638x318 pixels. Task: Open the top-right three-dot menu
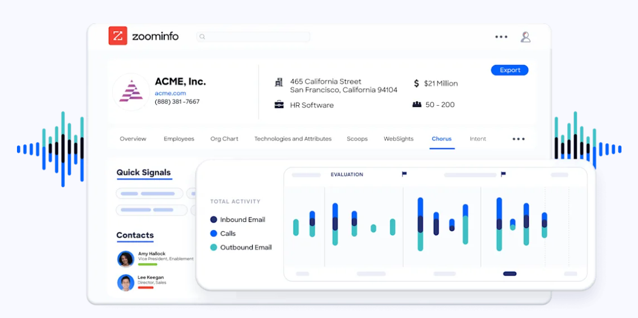[x=501, y=37]
